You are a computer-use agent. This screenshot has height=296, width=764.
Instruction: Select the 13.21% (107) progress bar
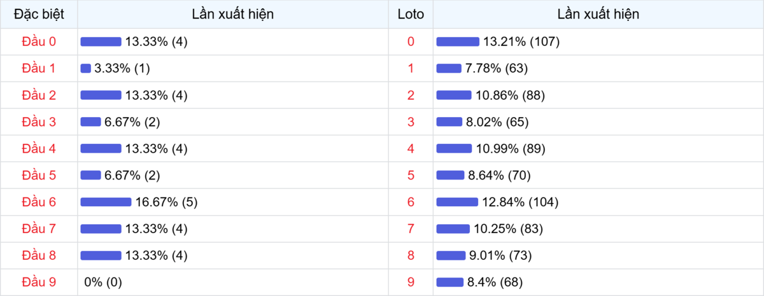click(458, 41)
